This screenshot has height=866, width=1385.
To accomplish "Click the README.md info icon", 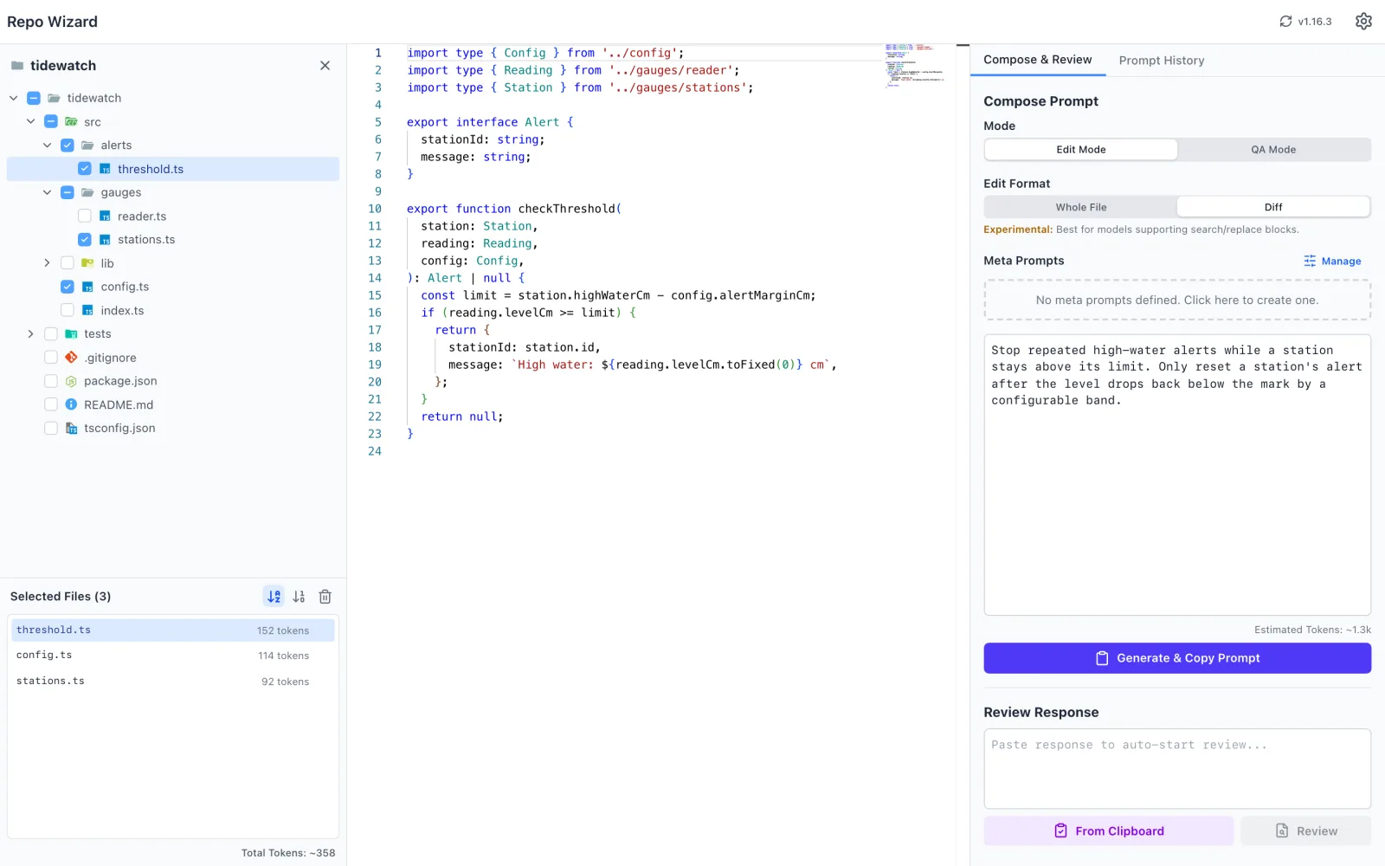I will point(71,404).
